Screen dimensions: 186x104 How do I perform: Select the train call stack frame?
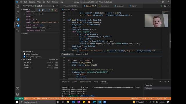tap(40, 65)
